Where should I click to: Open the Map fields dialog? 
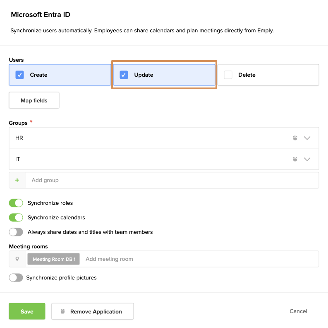pos(34,100)
